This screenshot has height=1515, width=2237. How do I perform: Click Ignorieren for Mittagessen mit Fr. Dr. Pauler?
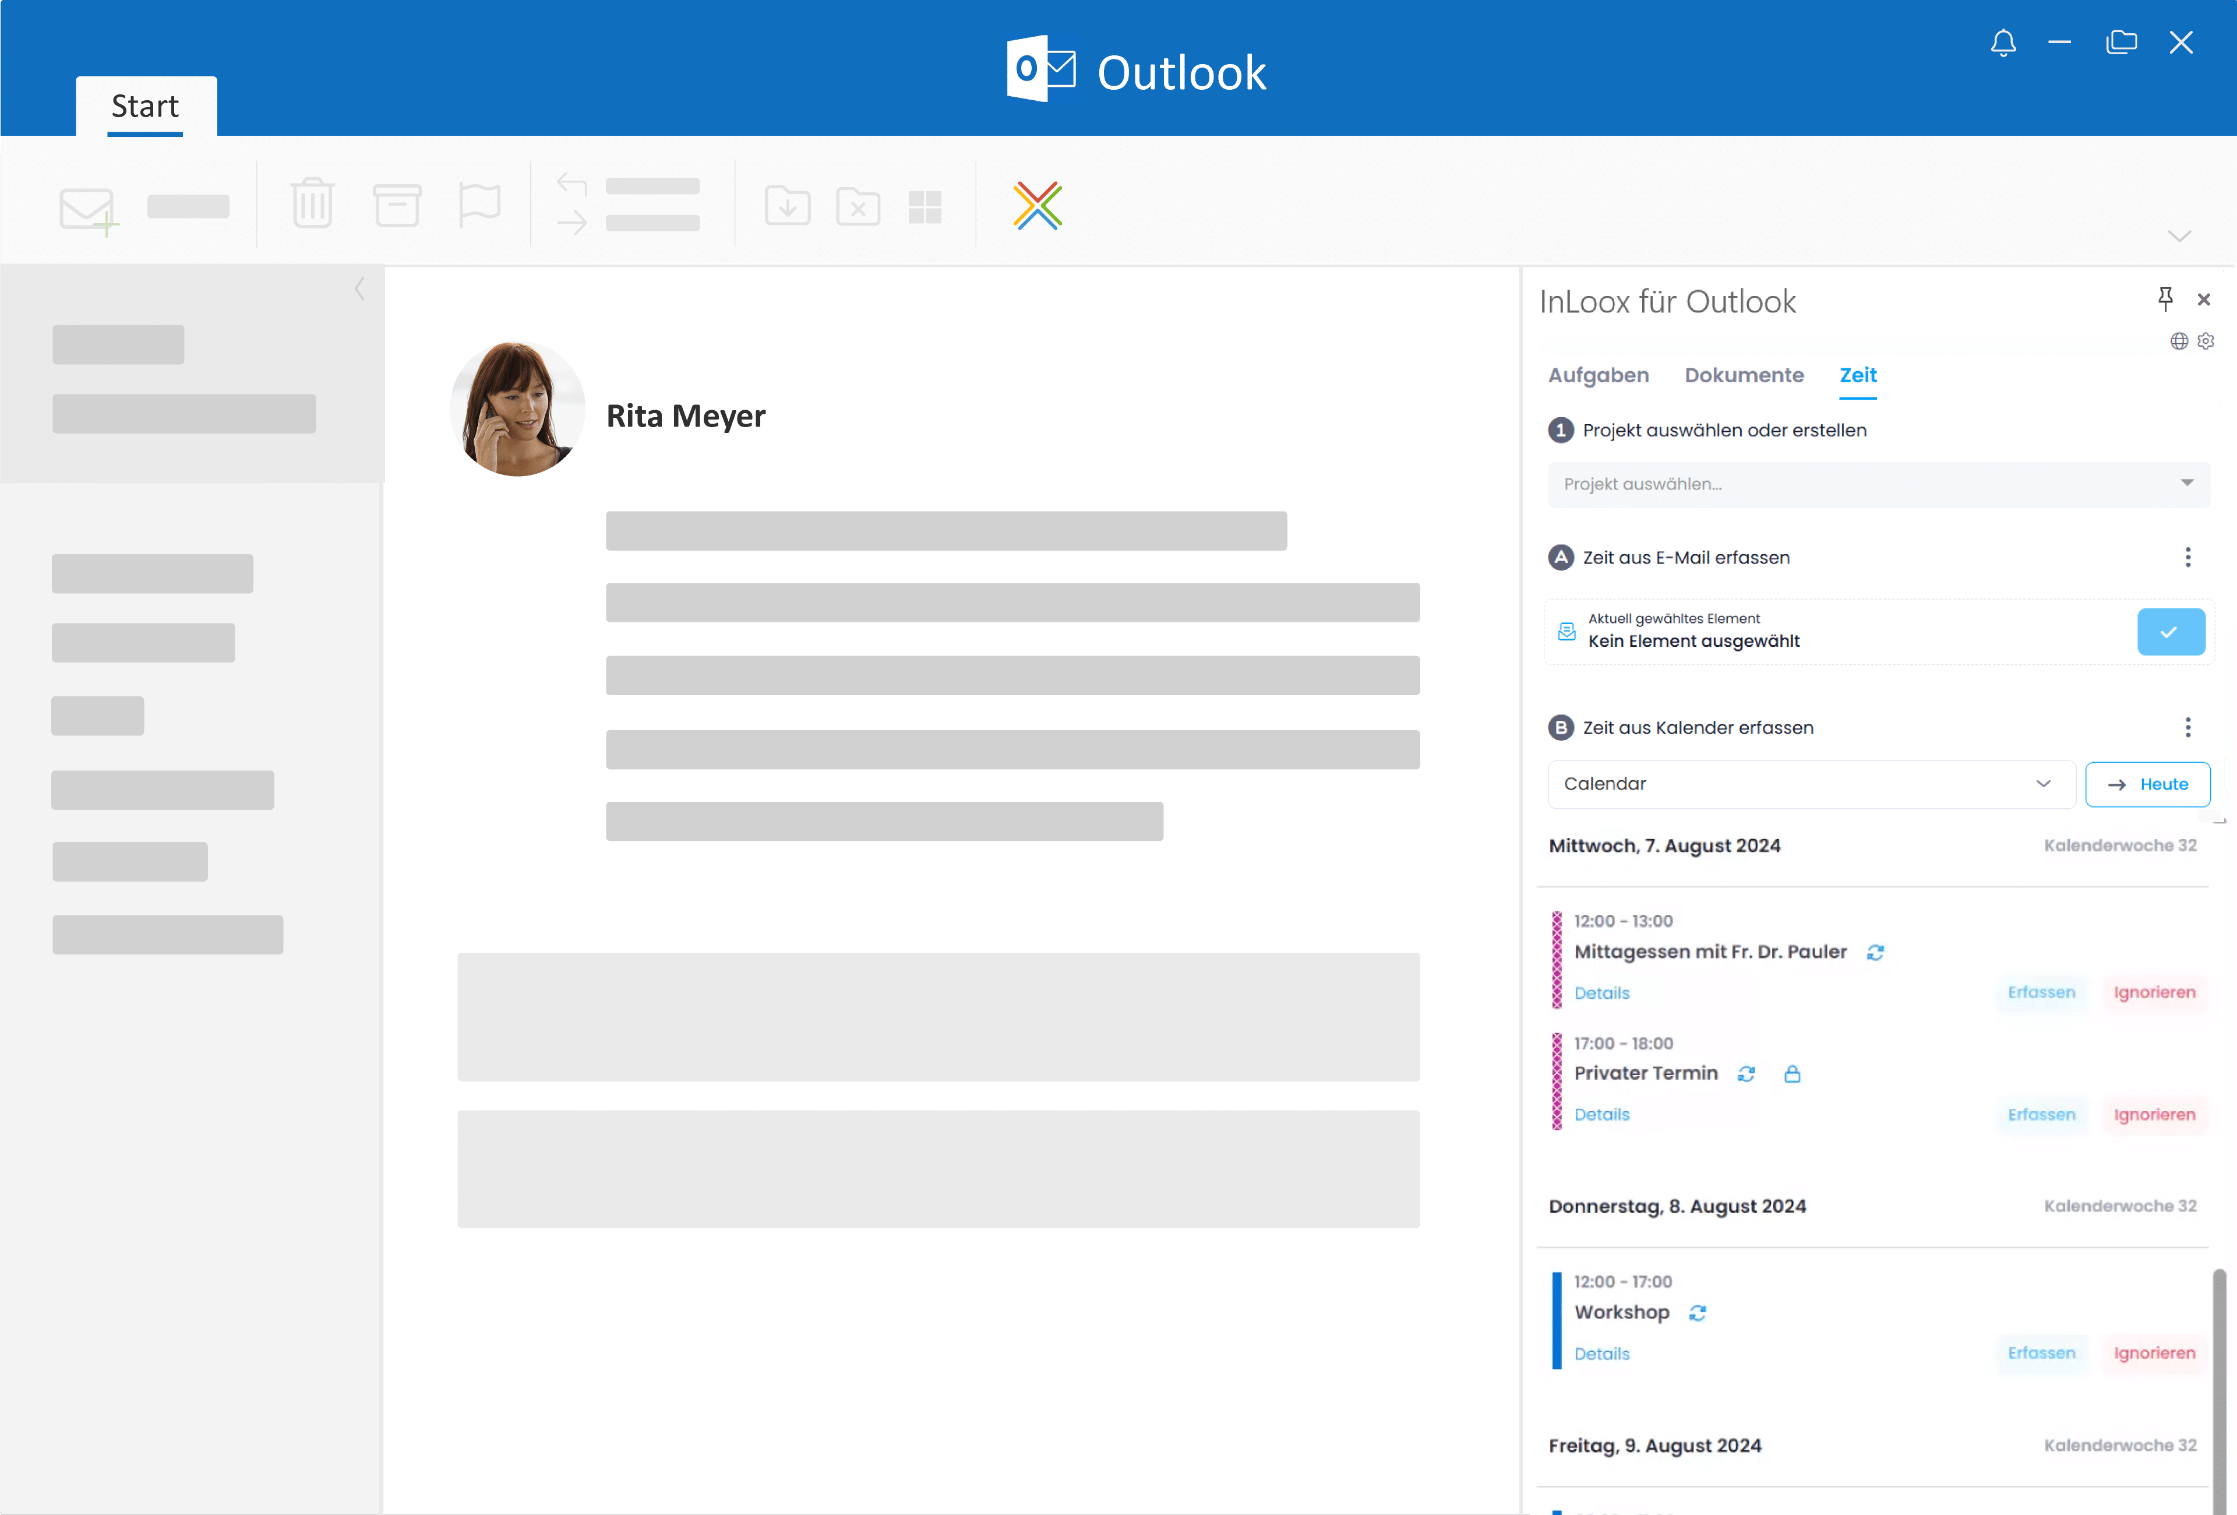[2154, 992]
